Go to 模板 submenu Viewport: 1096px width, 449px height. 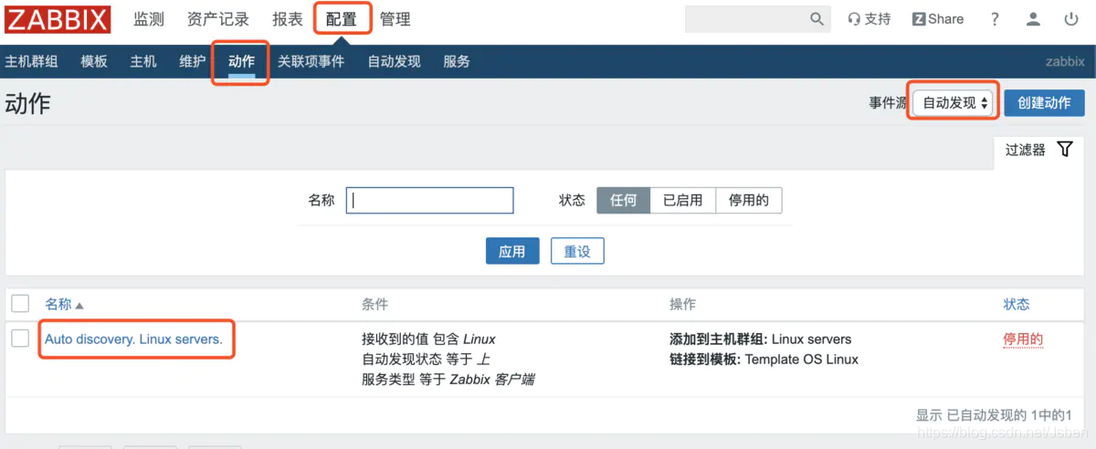pos(94,61)
